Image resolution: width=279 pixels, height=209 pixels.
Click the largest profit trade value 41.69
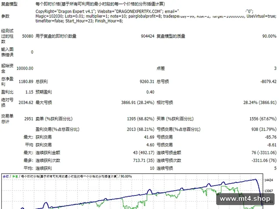tap(149, 137)
